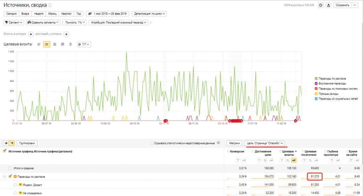Screen dimensions: 363x196
Task: Click Переходы из социальных сетей legend swatch
Action: click(316, 99)
